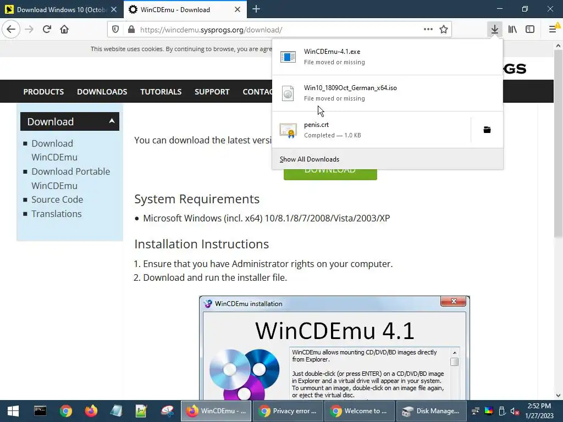The width and height of the screenshot is (563, 422).
Task: Open the SUPPORT menu item
Action: (212, 92)
